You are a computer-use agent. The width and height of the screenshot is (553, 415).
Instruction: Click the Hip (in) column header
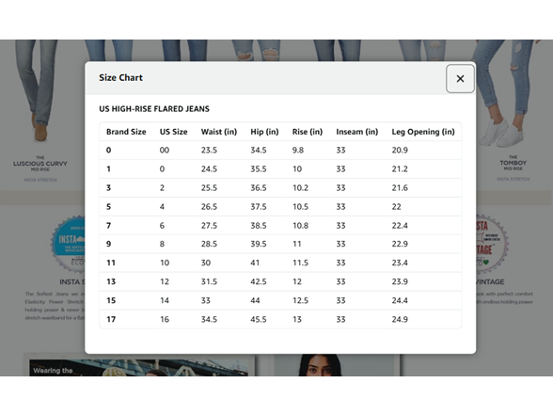[264, 132]
